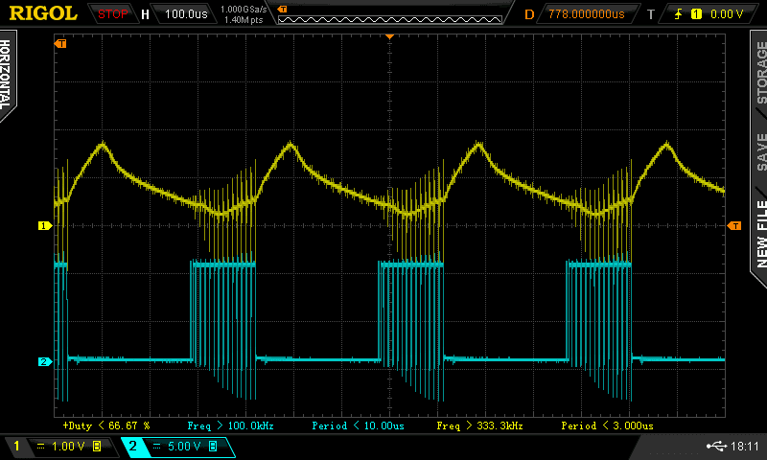Image resolution: width=767 pixels, height=460 pixels.
Task: Click the yellow channel 1 ground marker
Action: point(43,225)
